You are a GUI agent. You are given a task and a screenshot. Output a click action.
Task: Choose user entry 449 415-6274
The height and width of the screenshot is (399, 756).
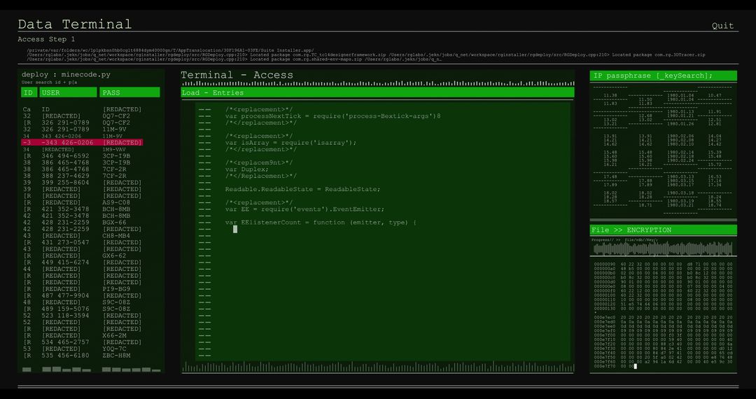pyautogui.click(x=65, y=262)
